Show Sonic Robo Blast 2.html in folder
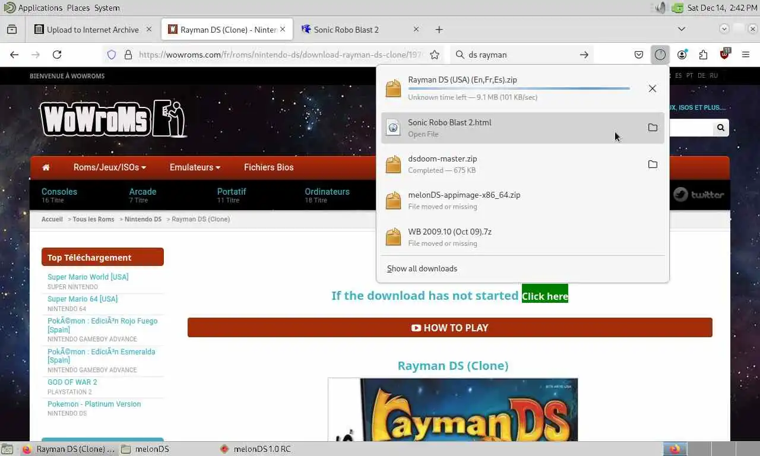Viewport: 760px width, 456px height. 653,128
